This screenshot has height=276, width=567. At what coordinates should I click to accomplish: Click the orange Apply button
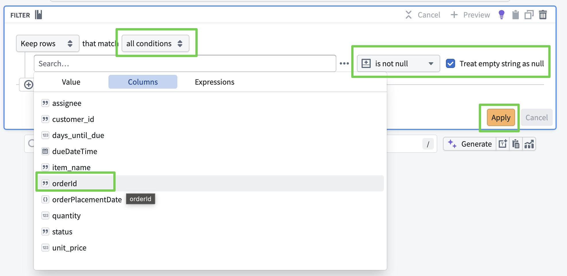point(501,118)
